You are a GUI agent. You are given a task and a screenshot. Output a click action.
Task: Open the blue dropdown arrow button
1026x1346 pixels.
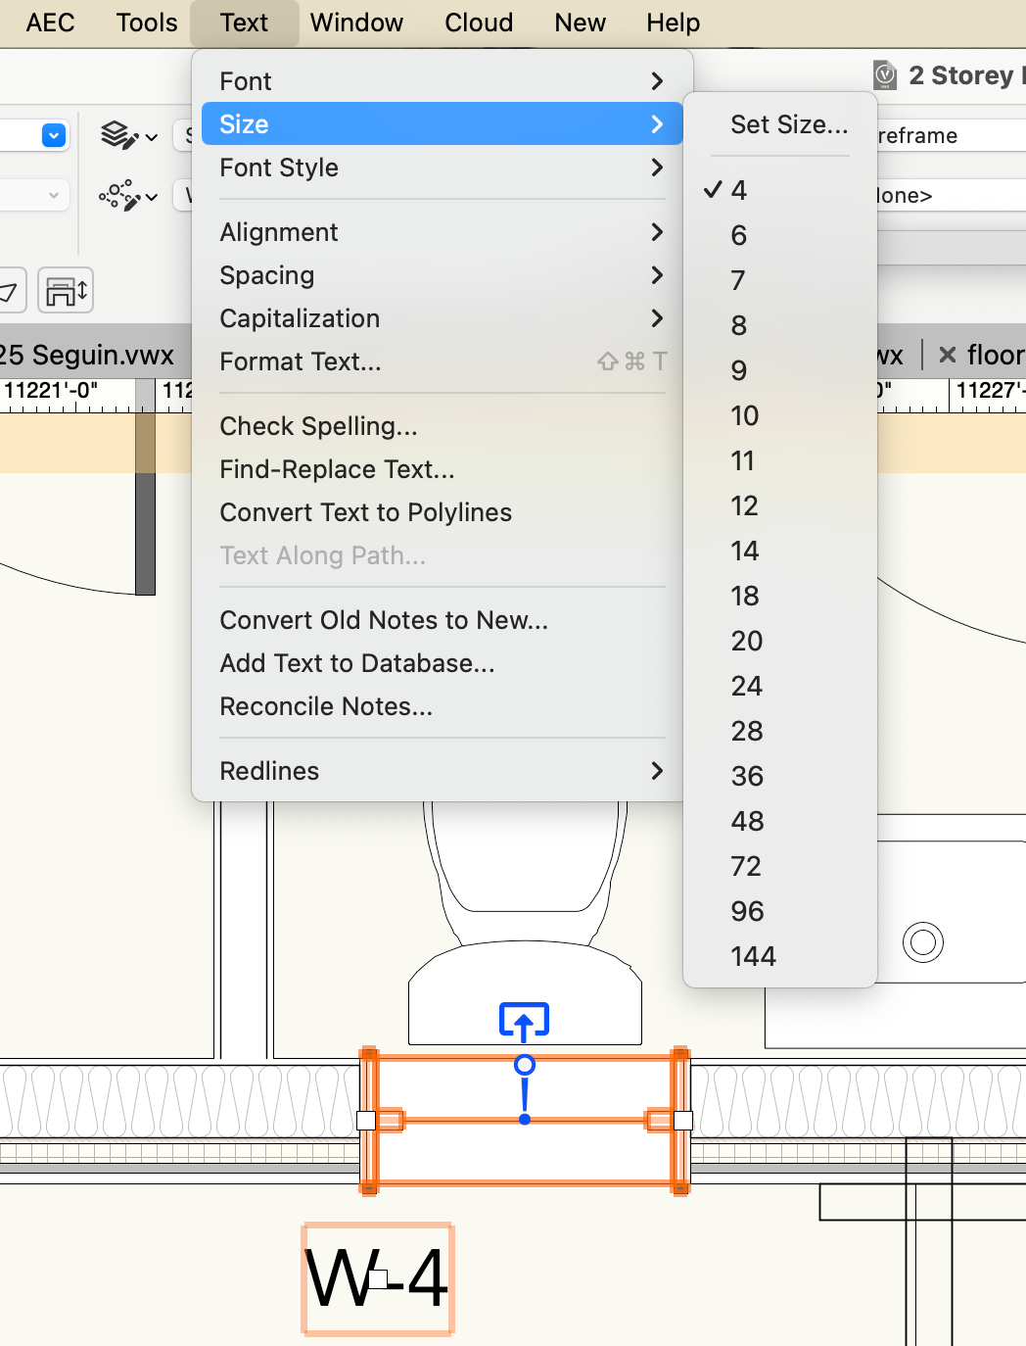click(x=54, y=135)
